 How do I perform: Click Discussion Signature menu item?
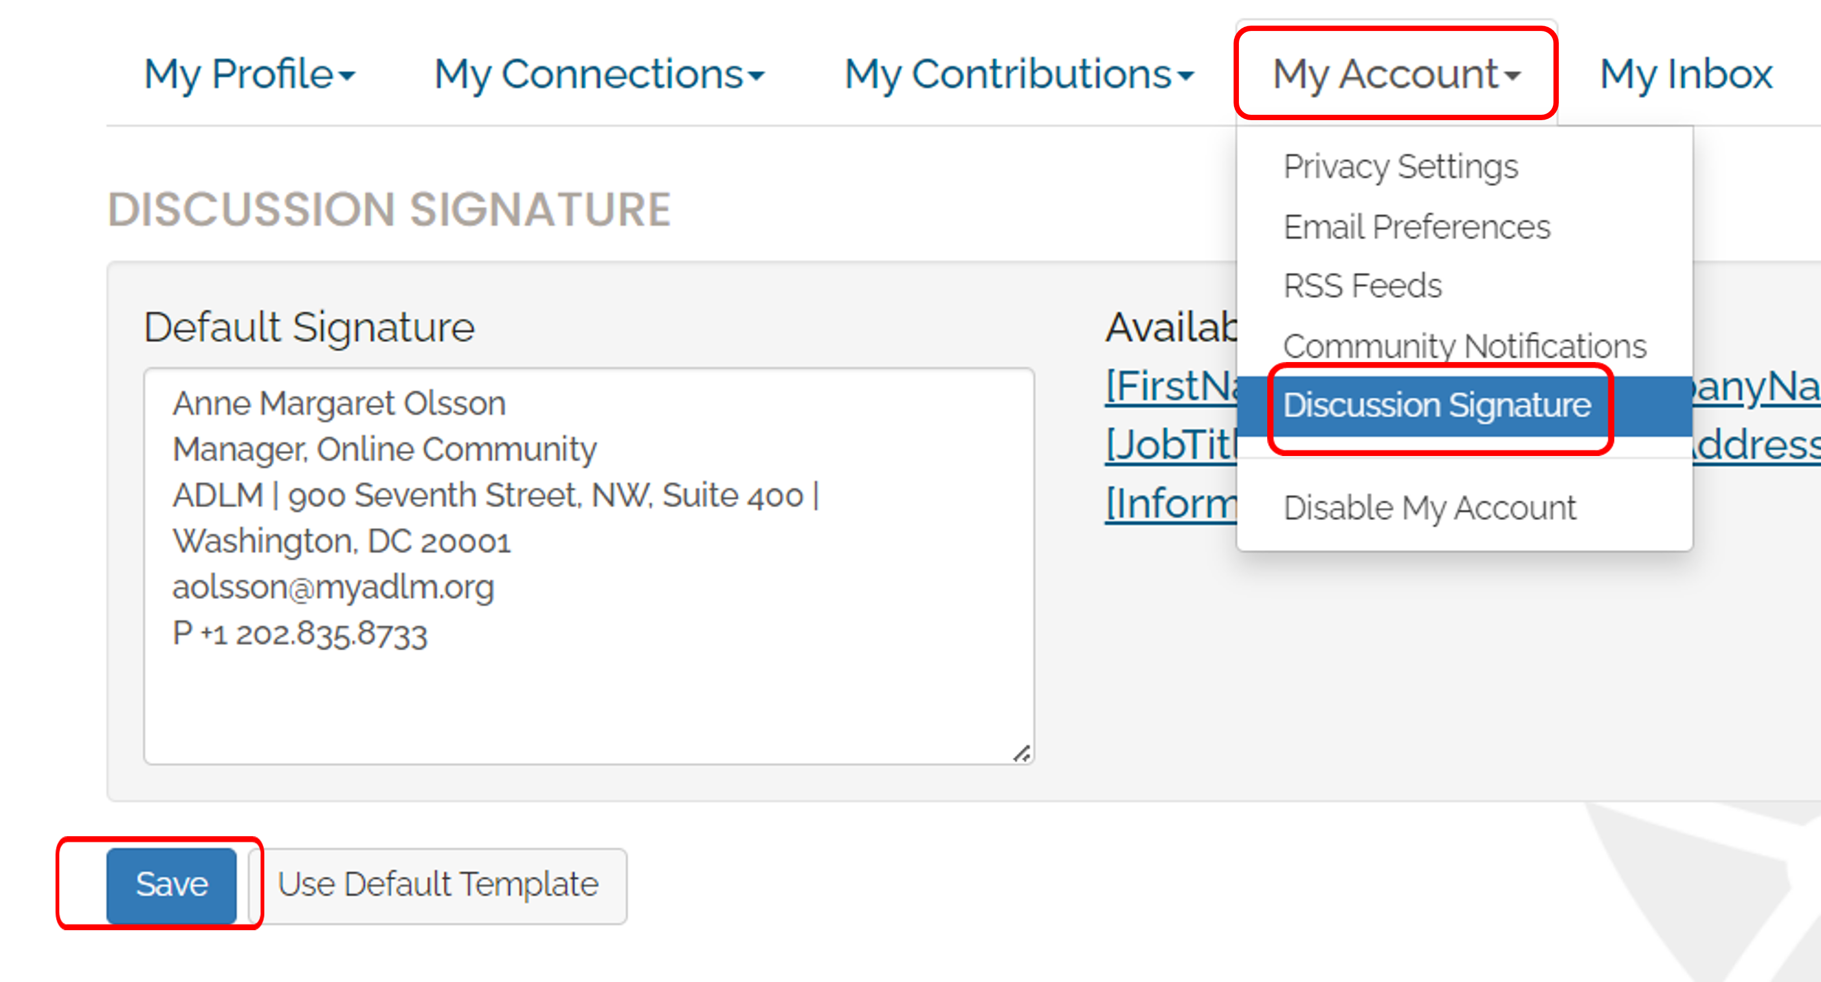[1437, 406]
